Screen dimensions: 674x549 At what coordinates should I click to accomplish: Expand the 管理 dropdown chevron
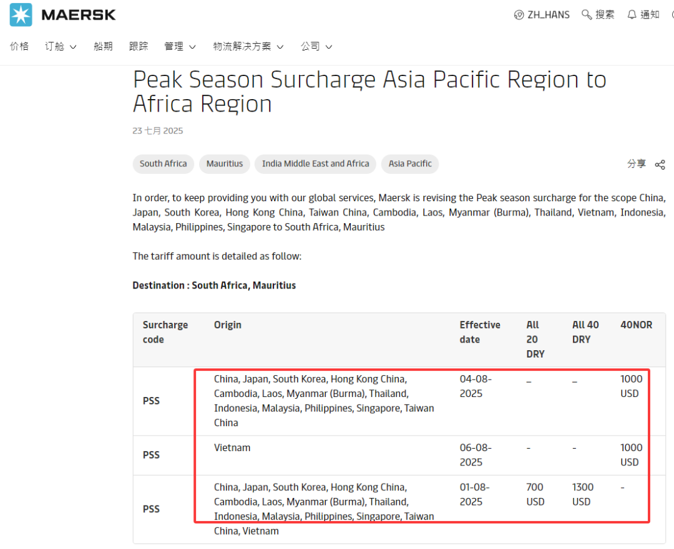pos(193,47)
